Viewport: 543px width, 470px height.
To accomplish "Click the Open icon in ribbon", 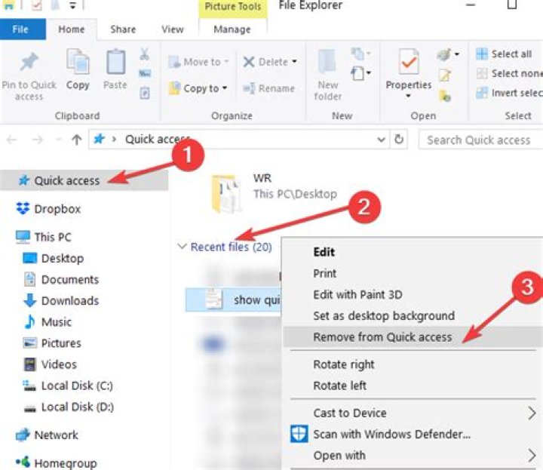I will 444,54.
